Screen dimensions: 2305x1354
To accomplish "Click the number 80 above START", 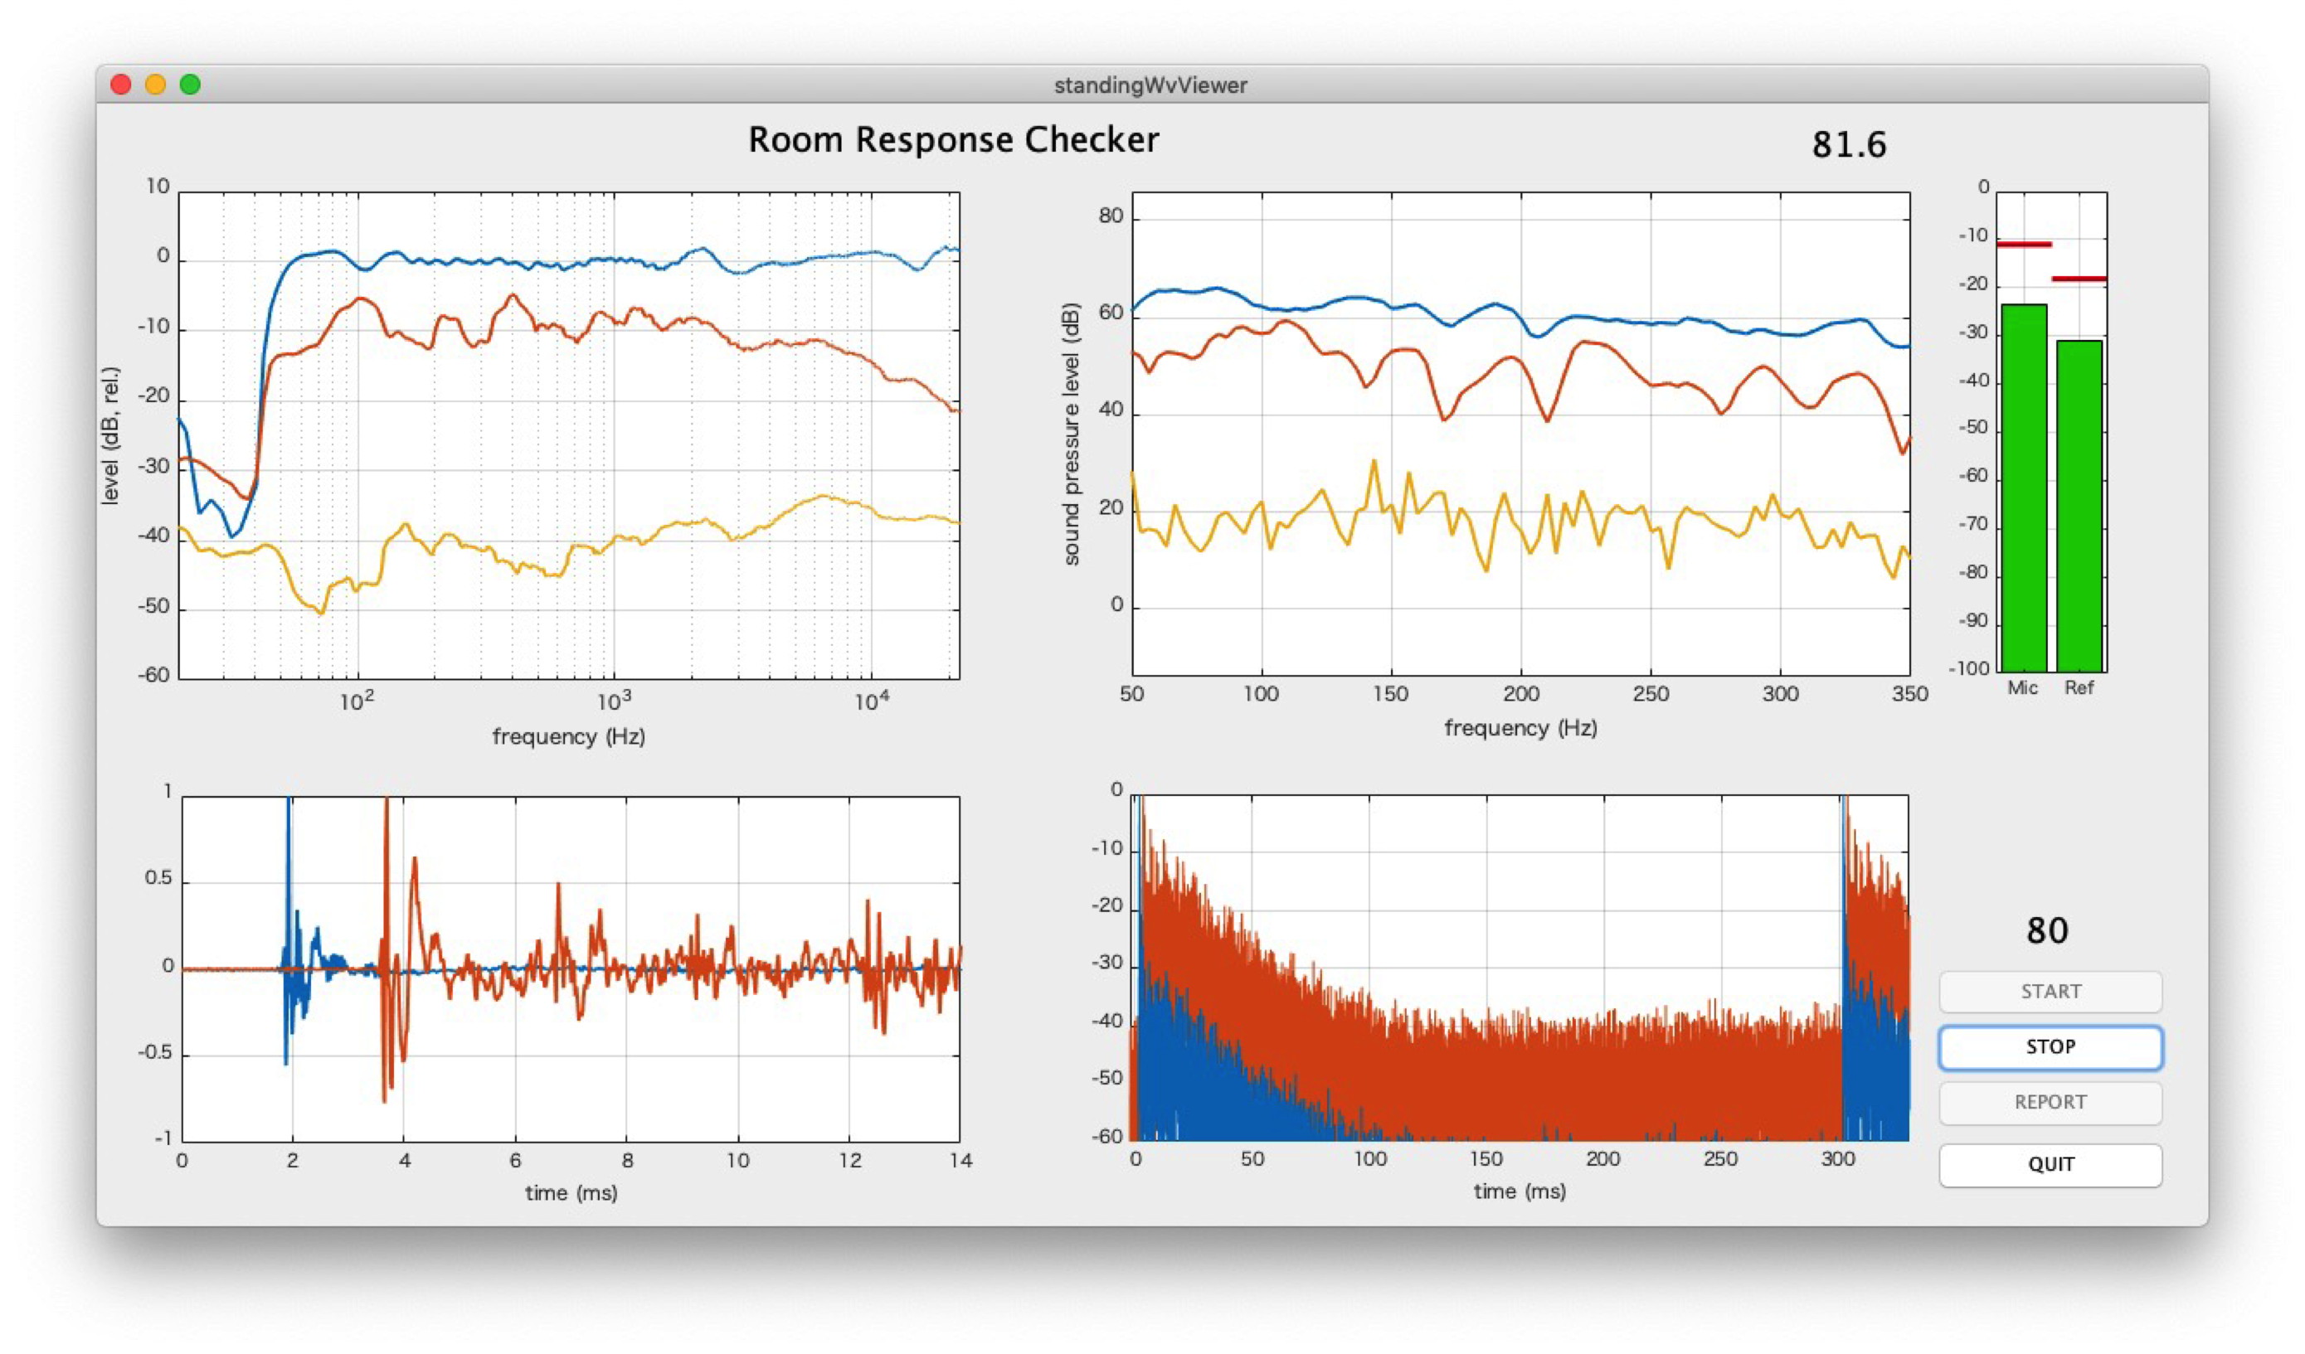I will coord(2047,930).
